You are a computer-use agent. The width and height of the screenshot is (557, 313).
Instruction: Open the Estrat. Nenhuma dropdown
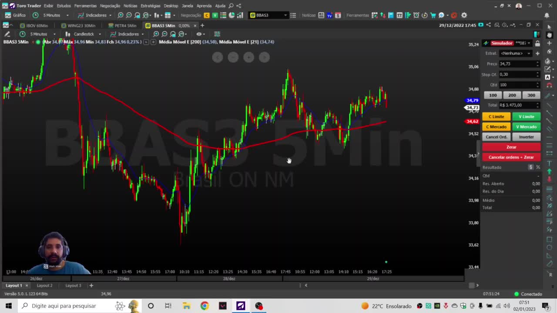pos(515,53)
